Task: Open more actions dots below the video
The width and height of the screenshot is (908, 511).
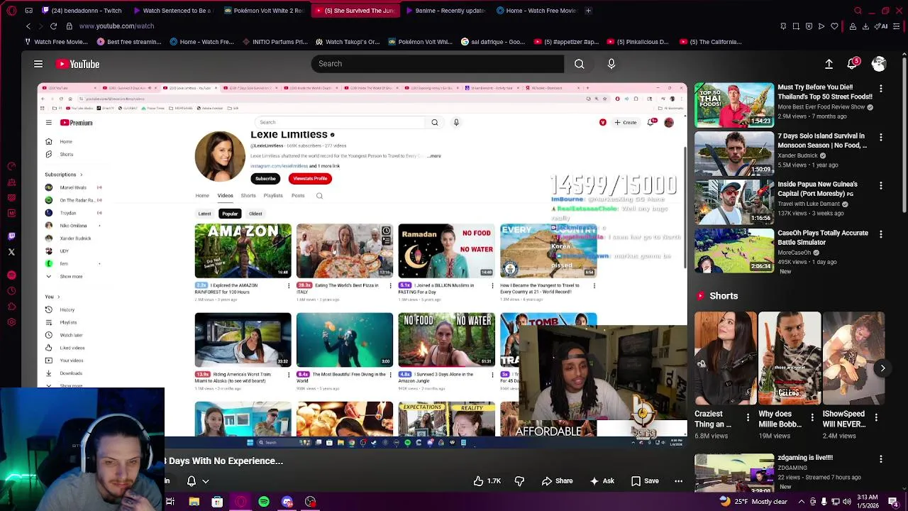Action: 678,481
